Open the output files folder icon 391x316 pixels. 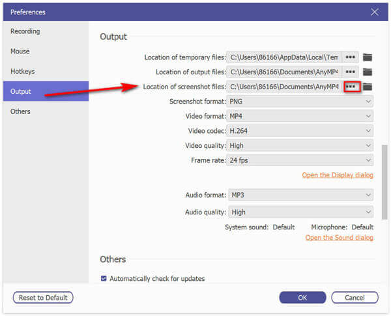pos(368,72)
